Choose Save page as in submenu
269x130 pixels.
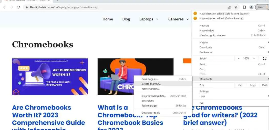click(163, 79)
